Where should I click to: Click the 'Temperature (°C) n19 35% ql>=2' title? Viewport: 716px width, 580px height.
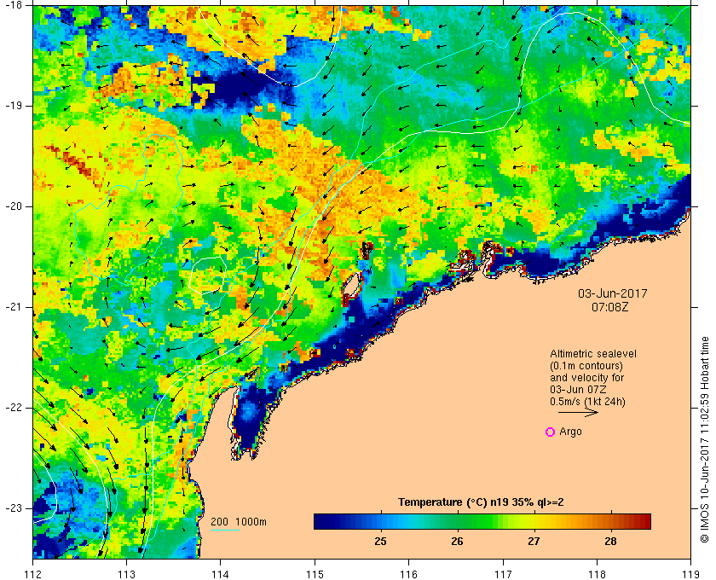481,502
